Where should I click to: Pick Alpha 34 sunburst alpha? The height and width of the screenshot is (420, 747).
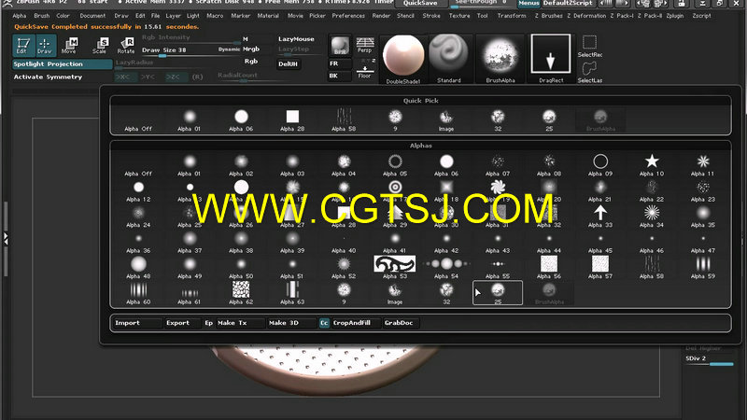pyautogui.click(x=652, y=217)
